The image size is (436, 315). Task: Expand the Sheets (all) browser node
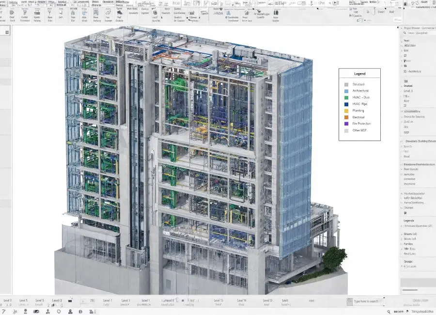pos(402,234)
